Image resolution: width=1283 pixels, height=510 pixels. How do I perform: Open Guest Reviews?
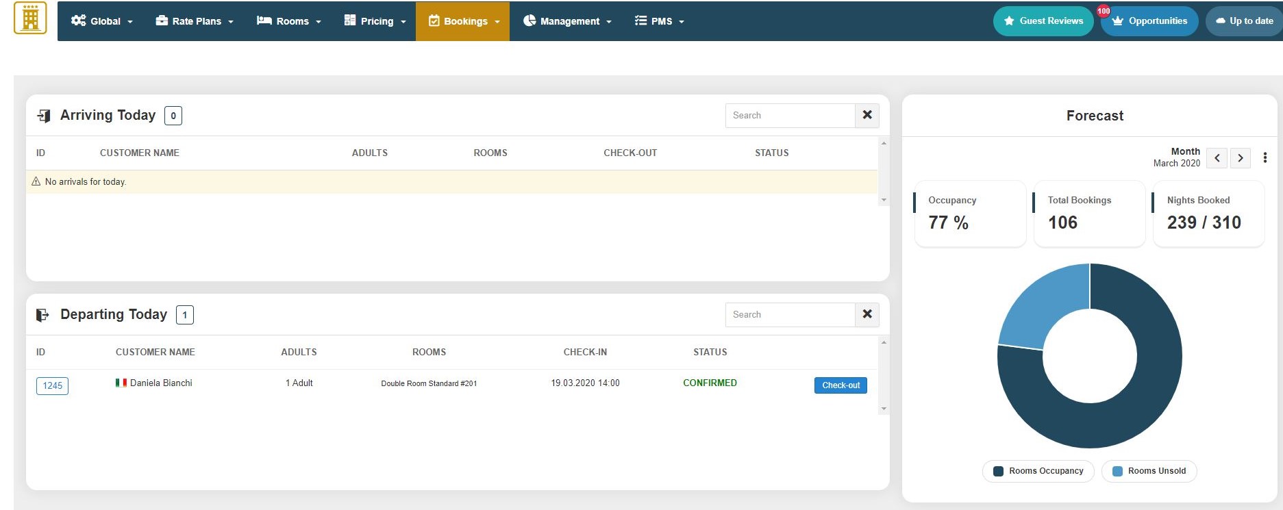click(1043, 21)
